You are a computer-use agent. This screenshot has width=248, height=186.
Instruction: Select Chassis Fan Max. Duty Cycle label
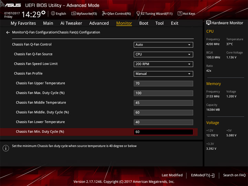40,93
